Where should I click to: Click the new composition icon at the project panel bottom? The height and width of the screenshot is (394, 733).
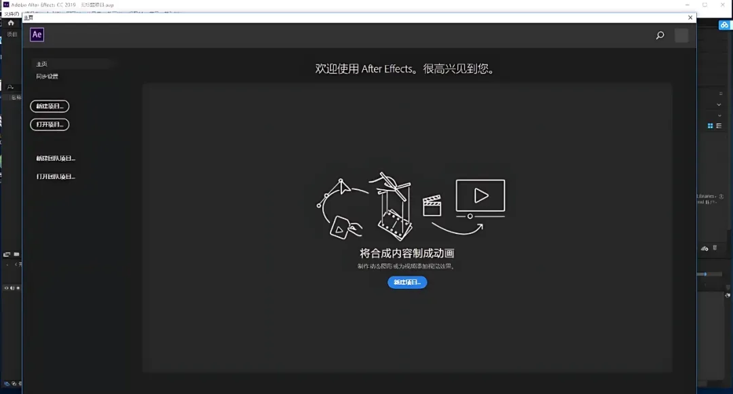pos(7,254)
